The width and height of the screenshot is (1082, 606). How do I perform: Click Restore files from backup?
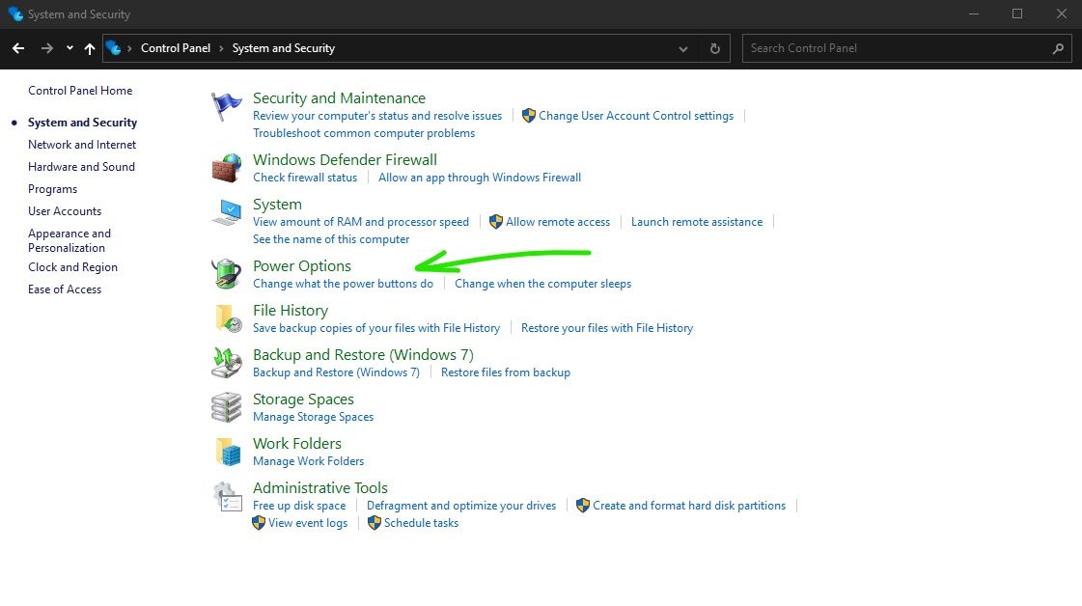click(x=506, y=372)
